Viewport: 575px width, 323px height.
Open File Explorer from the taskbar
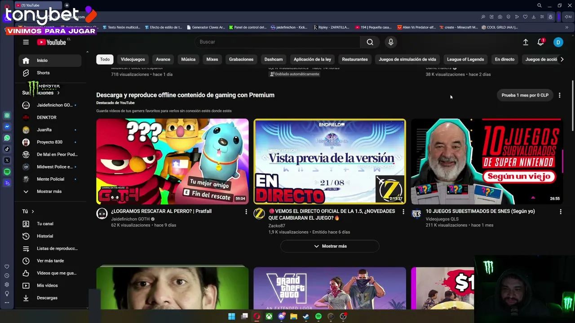tap(293, 316)
